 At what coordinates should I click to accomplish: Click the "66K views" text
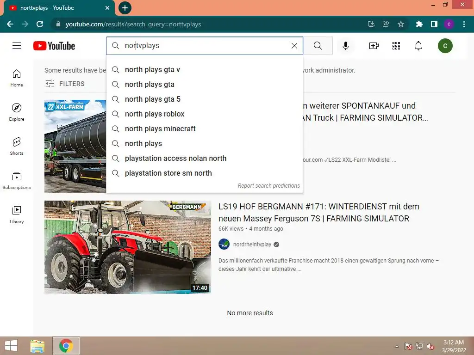[231, 229]
